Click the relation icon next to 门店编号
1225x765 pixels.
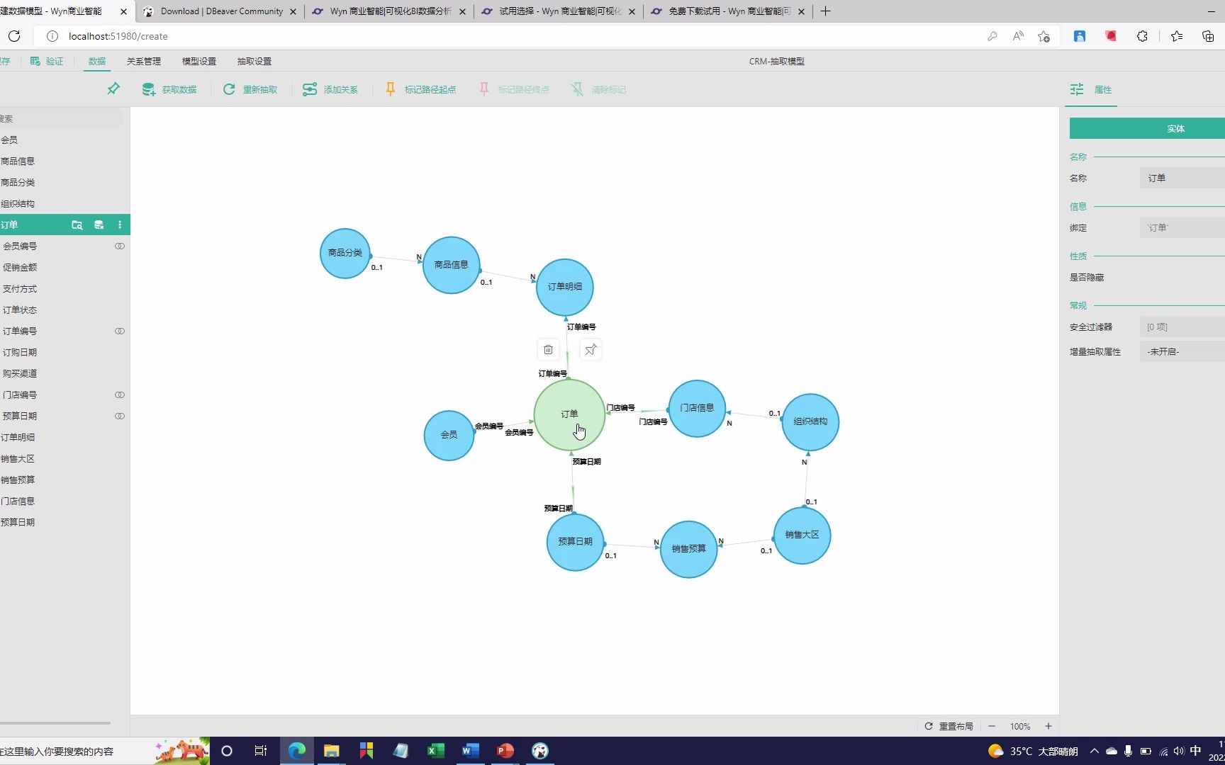tap(120, 395)
